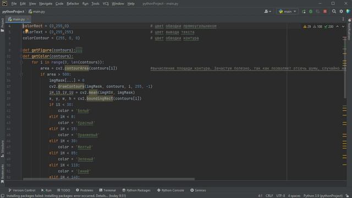This screenshot has height=198, width=352.
Task: Go to next highlighted error arrow
Action: (x=343, y=26)
